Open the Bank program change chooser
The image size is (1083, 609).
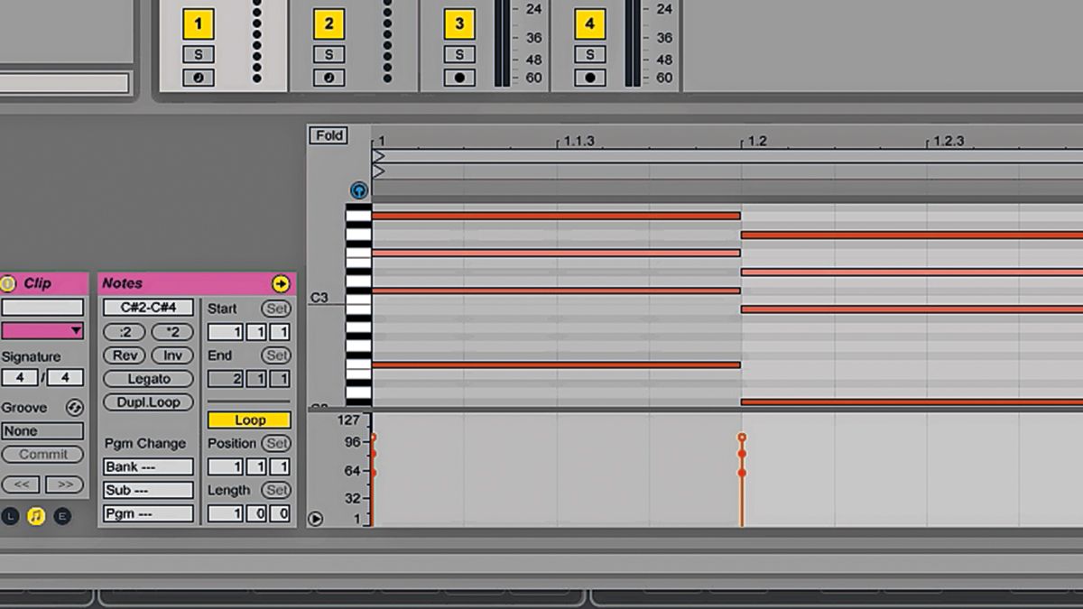pyautogui.click(x=147, y=466)
